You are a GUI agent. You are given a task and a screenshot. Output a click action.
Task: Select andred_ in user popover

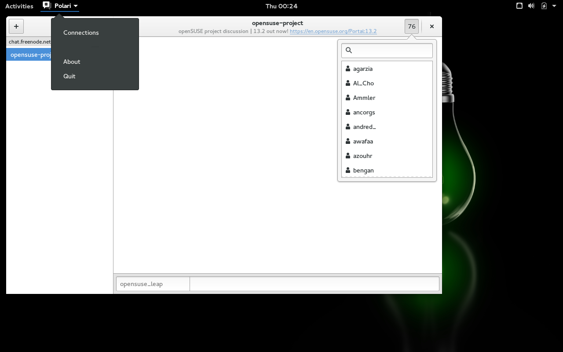364,127
